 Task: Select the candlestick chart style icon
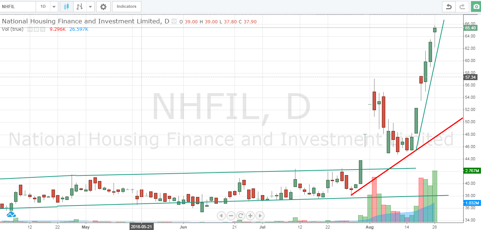pos(66,6)
